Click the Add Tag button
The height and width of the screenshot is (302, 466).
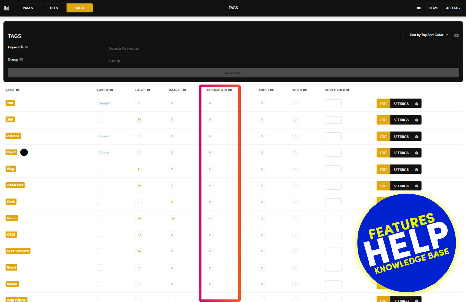pyautogui.click(x=452, y=8)
